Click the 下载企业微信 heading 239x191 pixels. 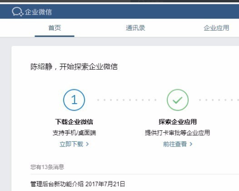pyautogui.click(x=74, y=122)
